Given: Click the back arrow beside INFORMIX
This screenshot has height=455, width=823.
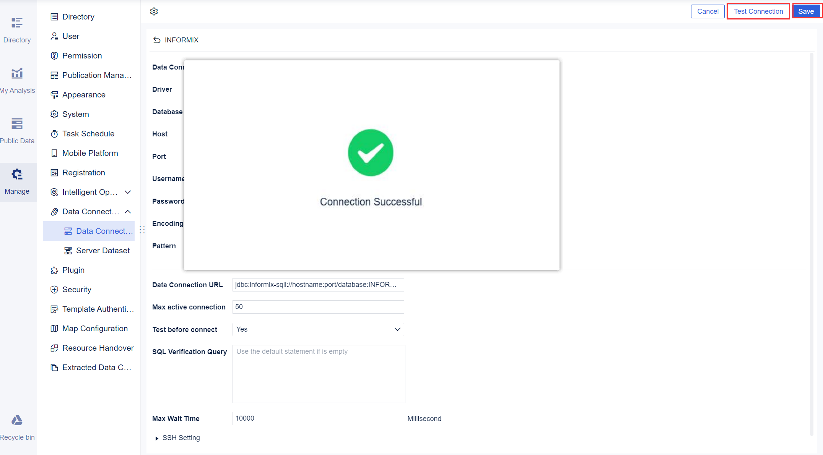Looking at the screenshot, I should [x=157, y=40].
